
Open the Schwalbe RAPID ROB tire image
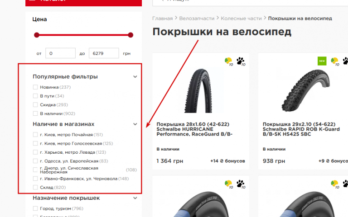[306, 90]
